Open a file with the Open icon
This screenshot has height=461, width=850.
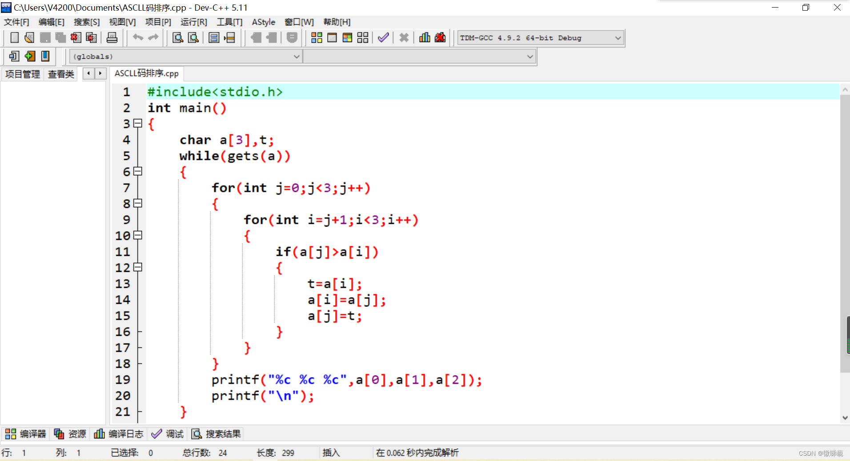tap(29, 37)
